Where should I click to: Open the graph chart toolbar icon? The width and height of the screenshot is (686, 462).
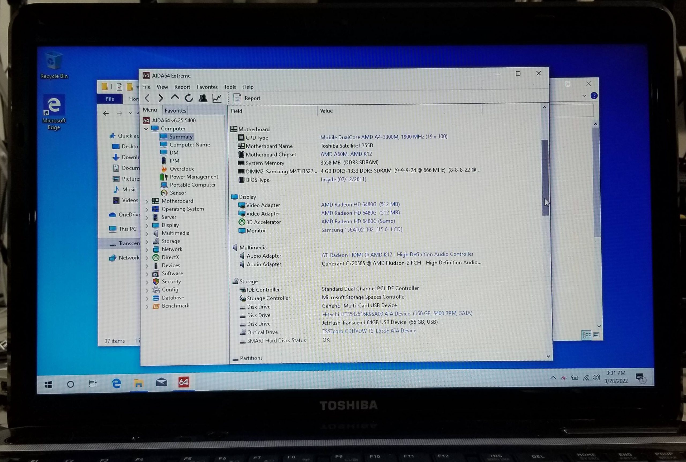tap(217, 98)
